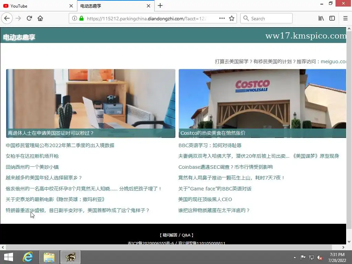Open 俄亥俄州的一名高中校花 article link

(x=84, y=189)
